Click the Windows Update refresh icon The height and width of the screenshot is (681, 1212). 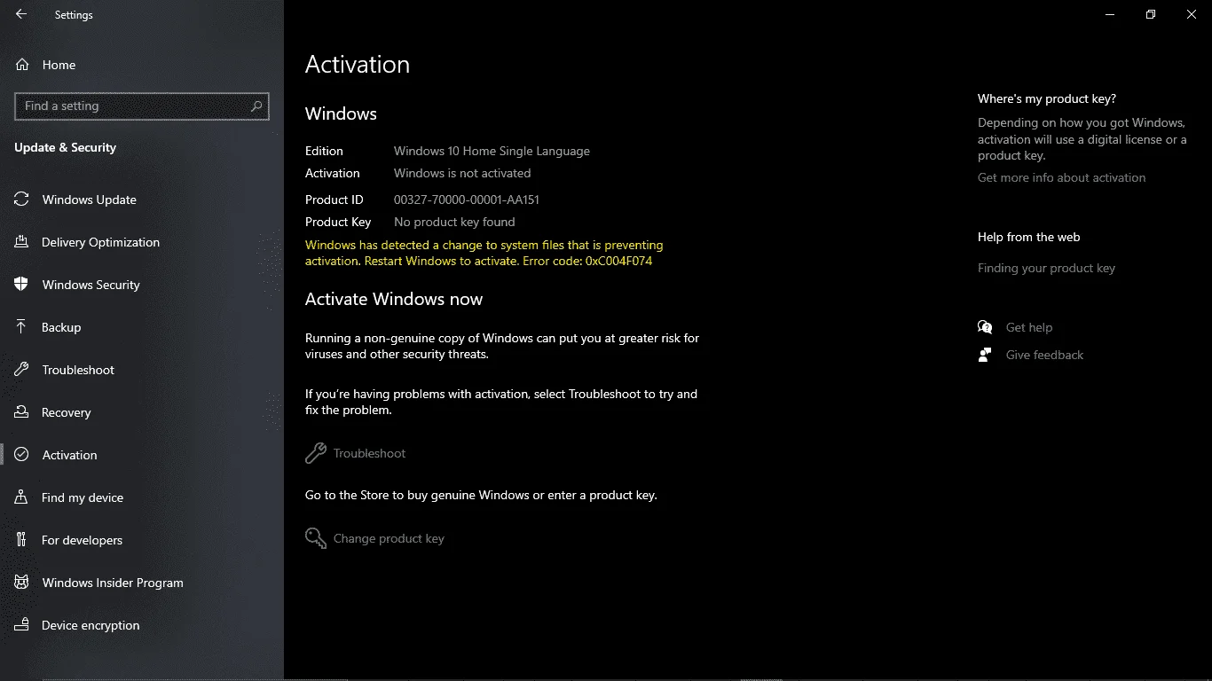(x=22, y=200)
